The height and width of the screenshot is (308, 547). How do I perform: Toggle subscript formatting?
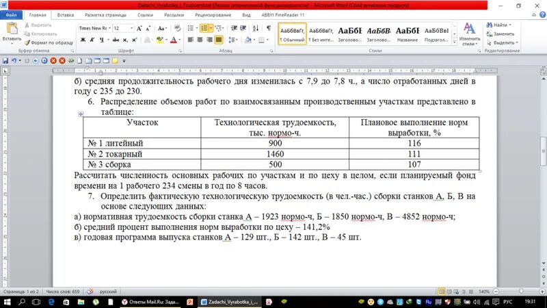pos(125,40)
